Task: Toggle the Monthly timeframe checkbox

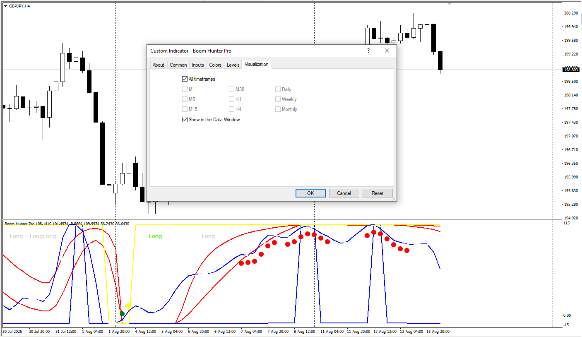Action: [278, 109]
